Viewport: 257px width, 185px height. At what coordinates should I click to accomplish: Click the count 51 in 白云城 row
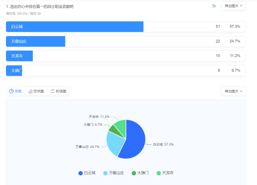point(218,26)
